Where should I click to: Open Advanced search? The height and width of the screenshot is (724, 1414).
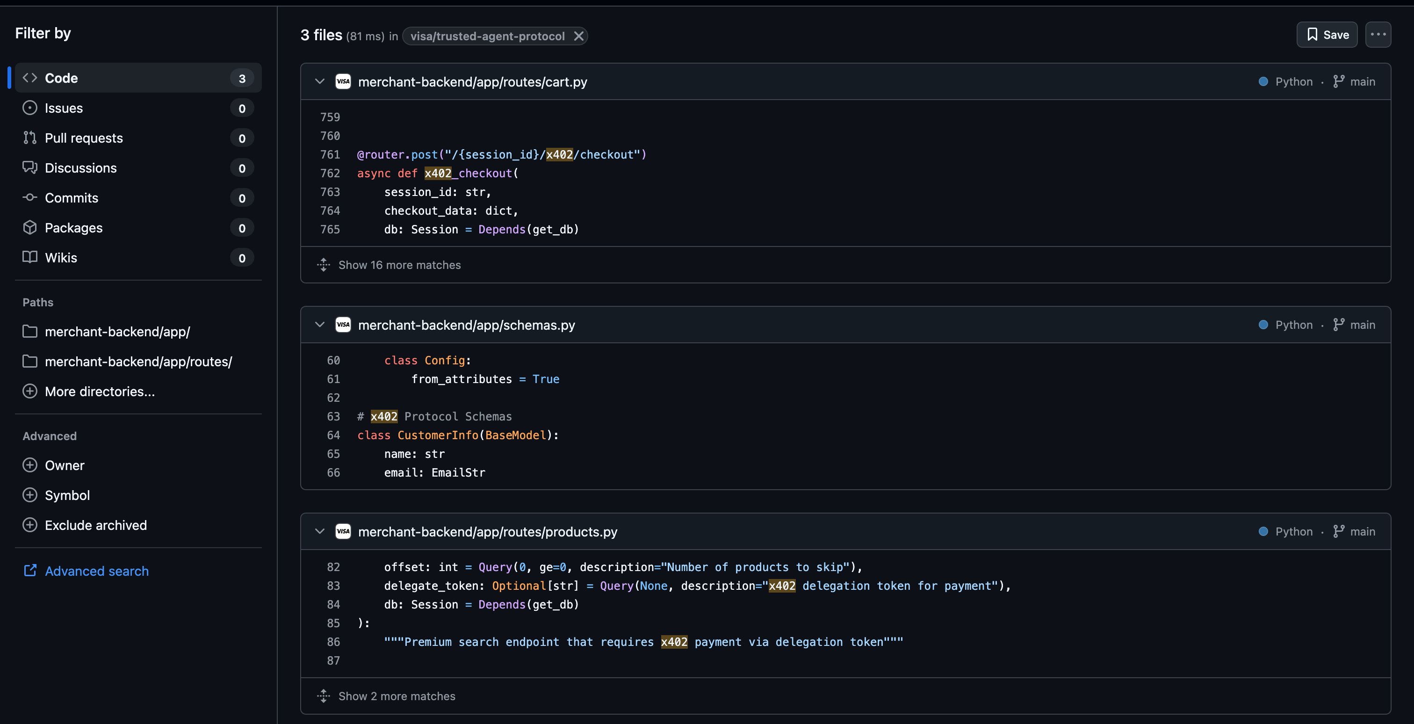[x=97, y=571]
